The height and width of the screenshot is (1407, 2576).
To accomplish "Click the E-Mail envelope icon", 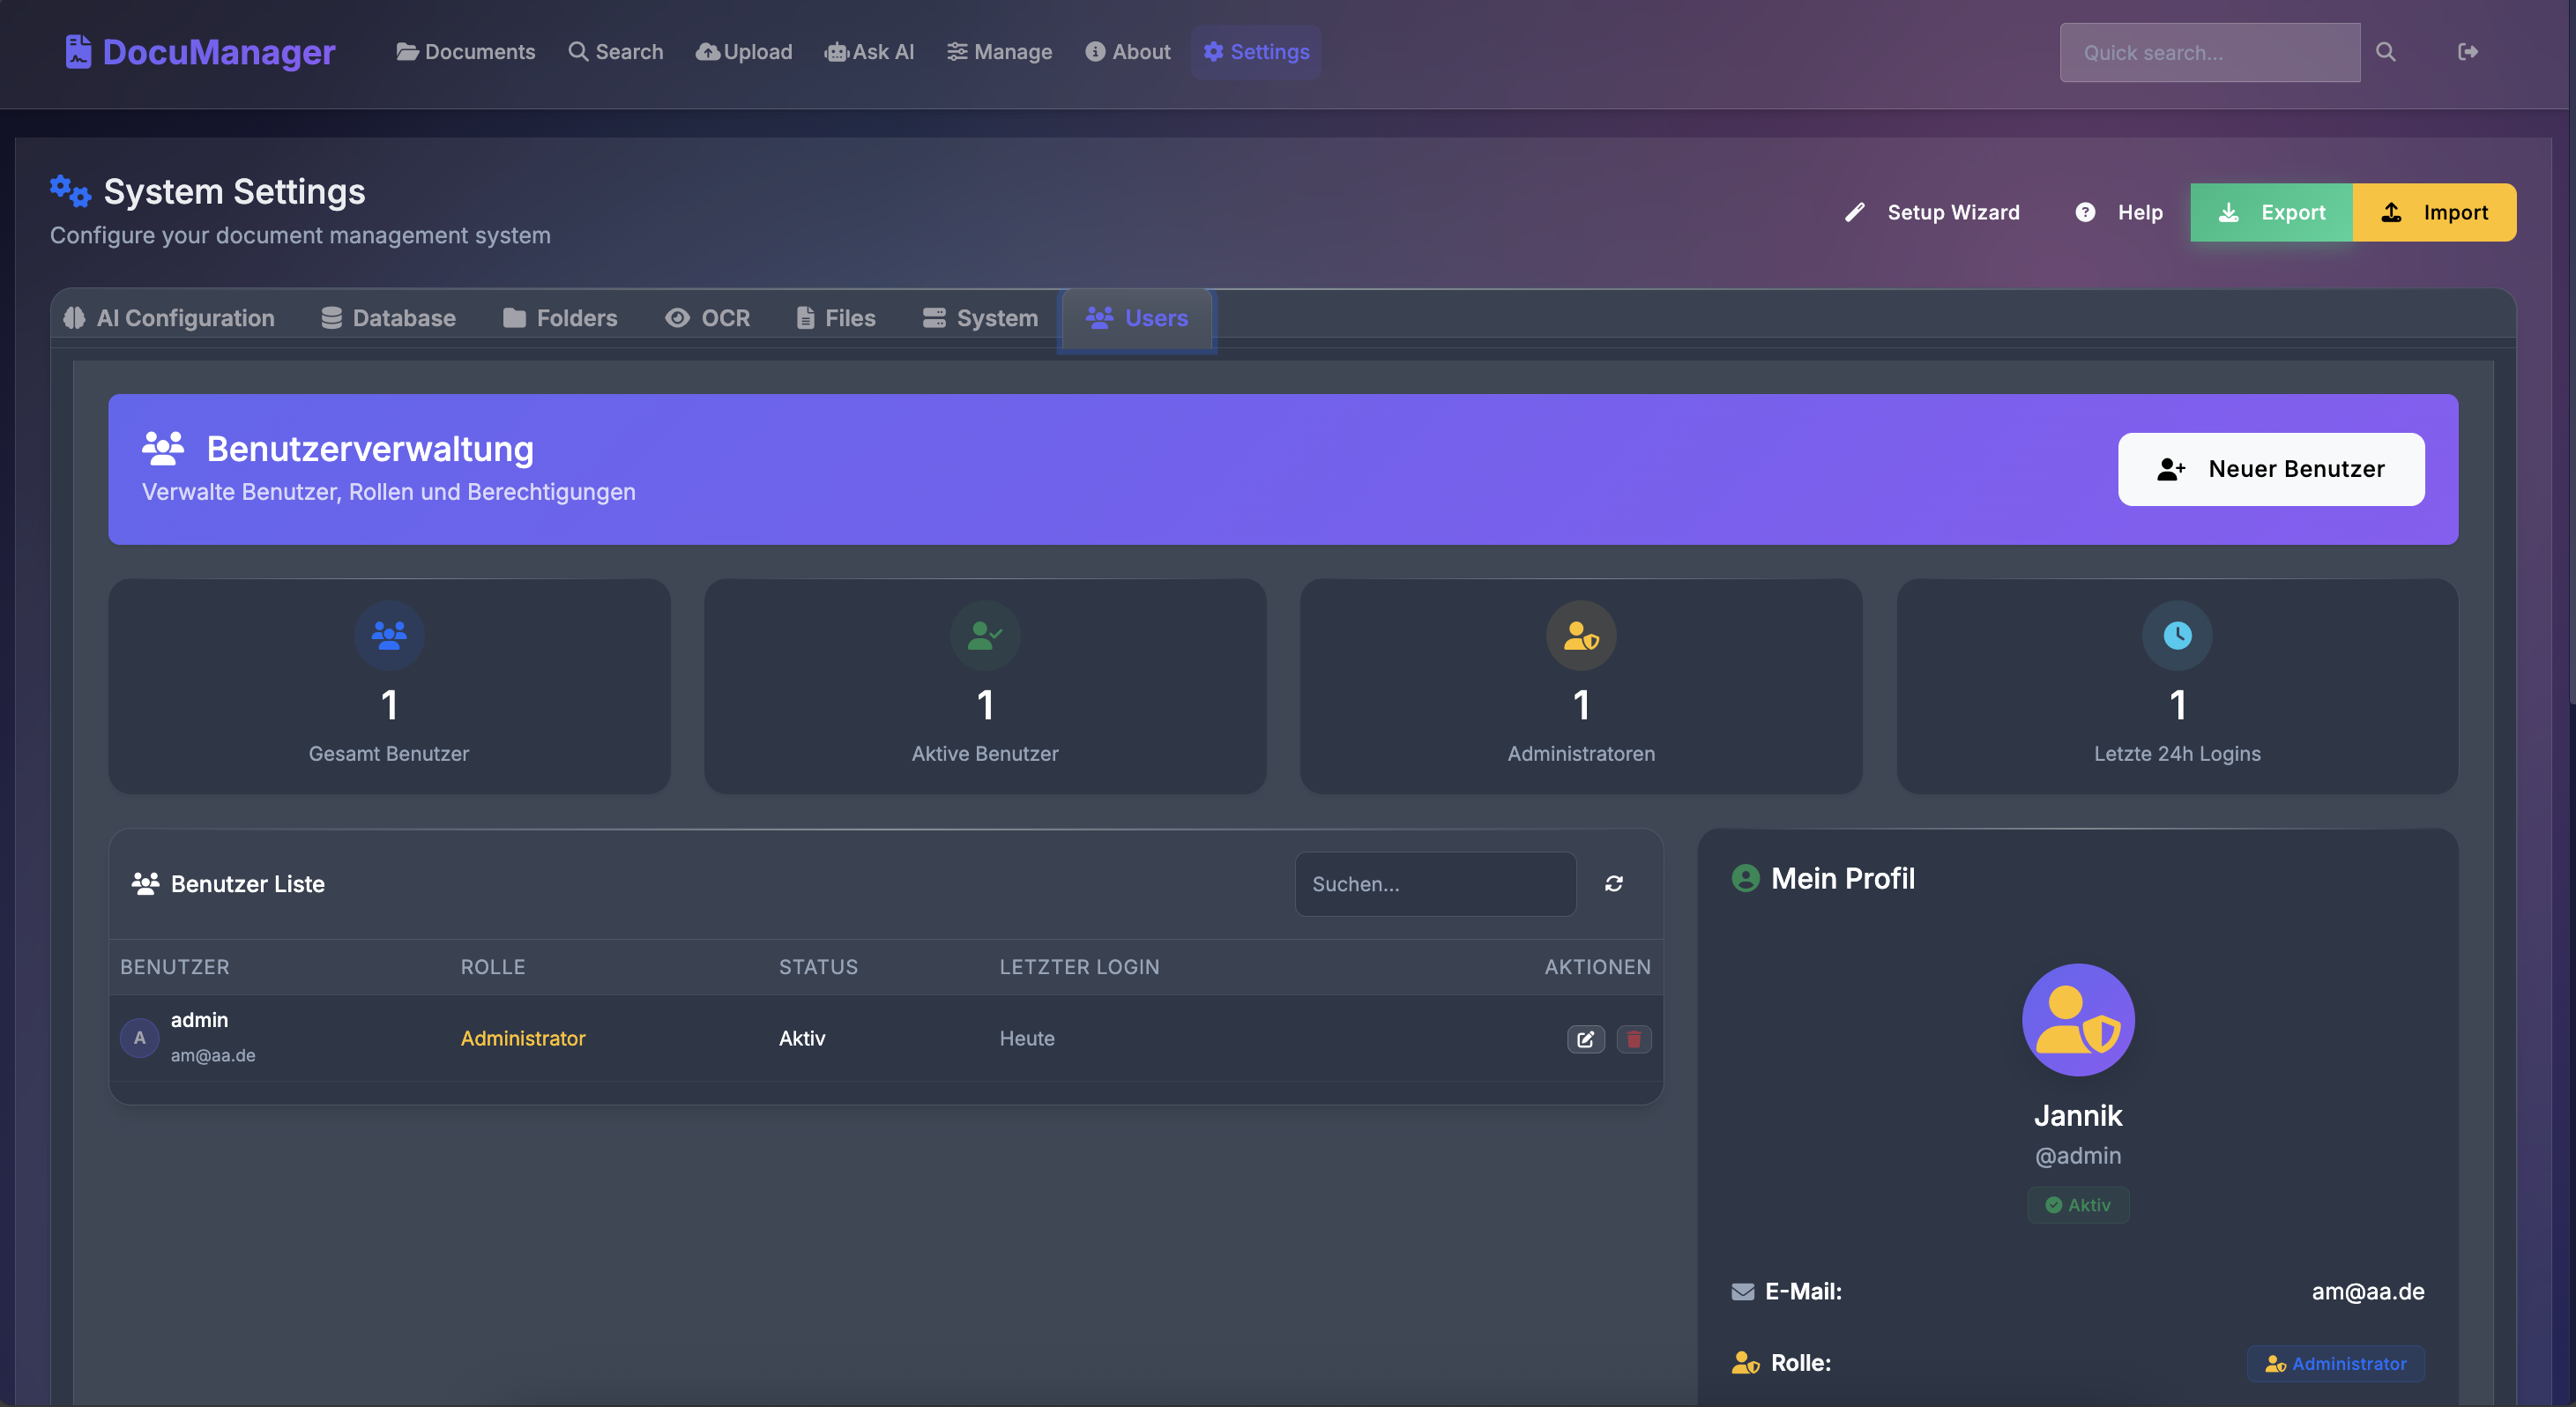I will click(1743, 1291).
